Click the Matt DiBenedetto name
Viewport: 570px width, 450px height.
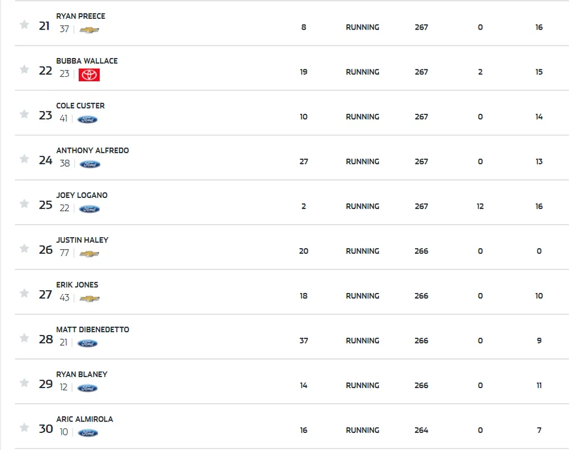click(x=92, y=329)
